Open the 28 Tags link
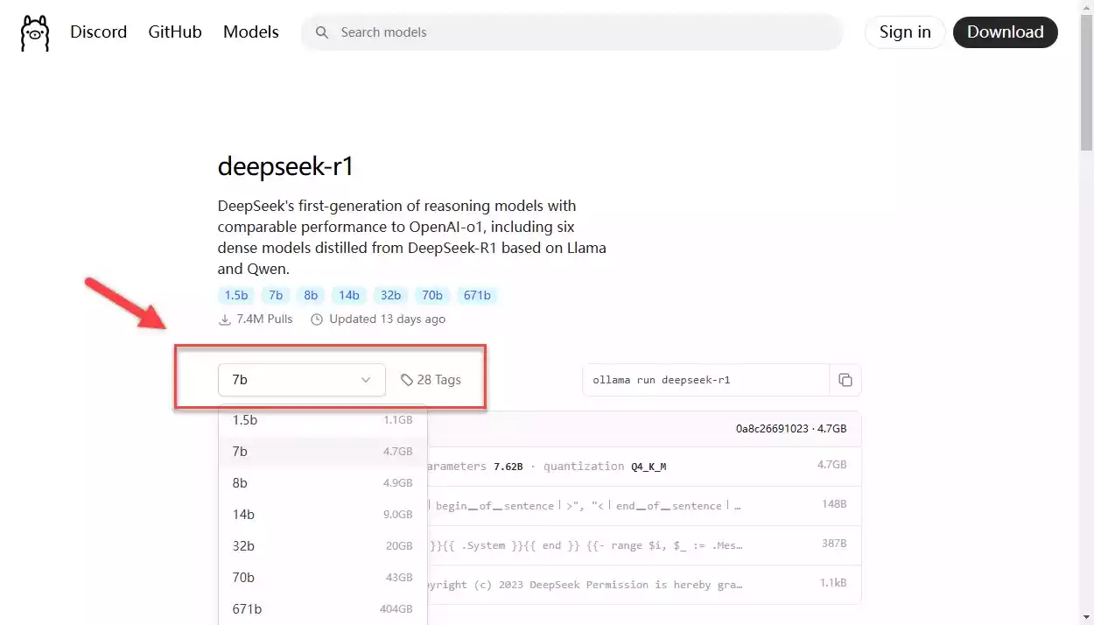 tap(431, 380)
